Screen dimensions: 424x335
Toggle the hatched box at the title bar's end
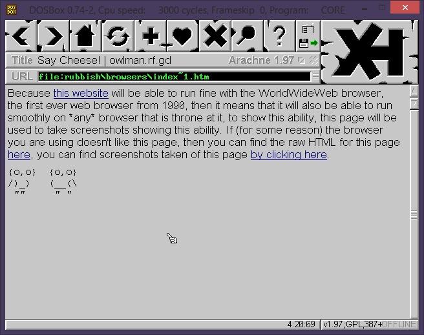(x=313, y=60)
